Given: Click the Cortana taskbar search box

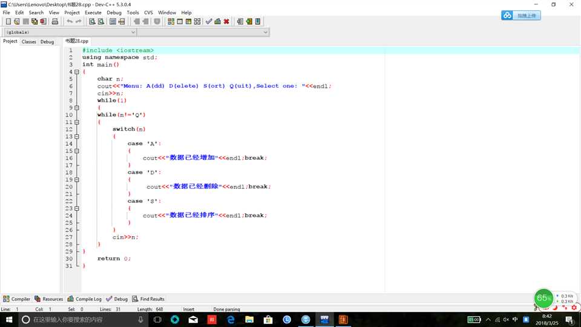Looking at the screenshot, I should pyautogui.click(x=83, y=320).
